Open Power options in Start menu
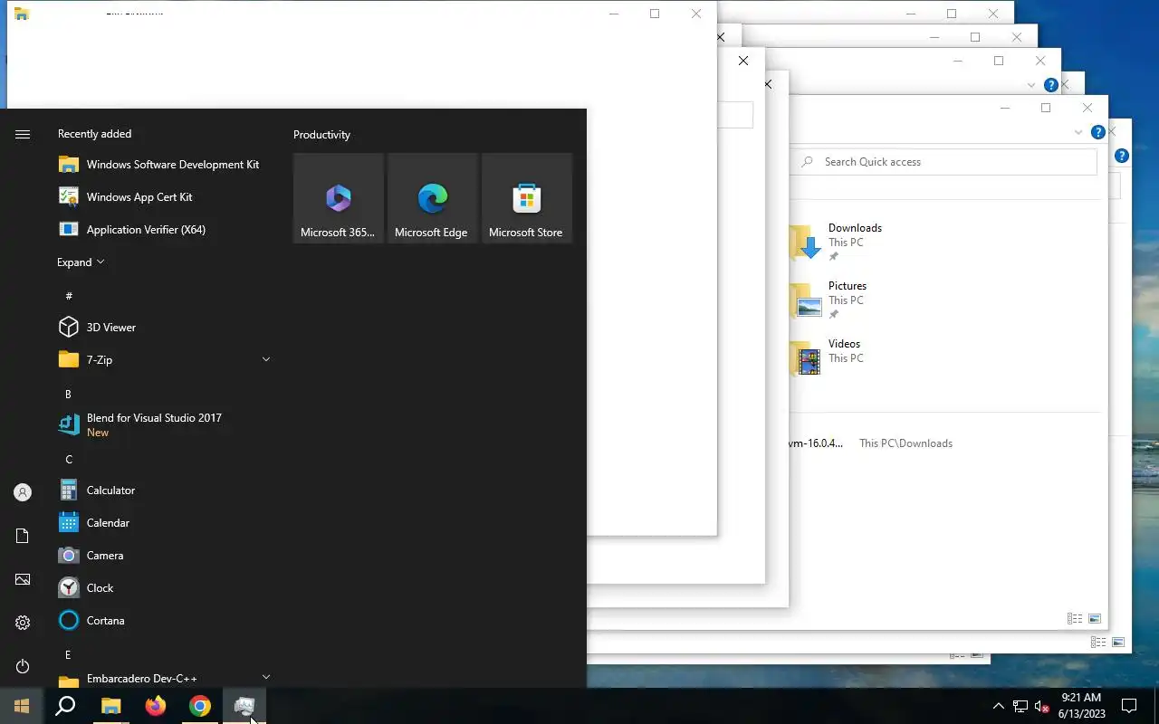Image resolution: width=1159 pixels, height=724 pixels. coord(23,666)
